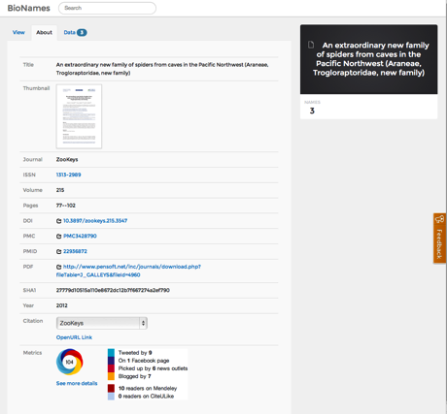This screenshot has width=447, height=414.
Task: Open PMC3428790 link
Action: point(80,236)
